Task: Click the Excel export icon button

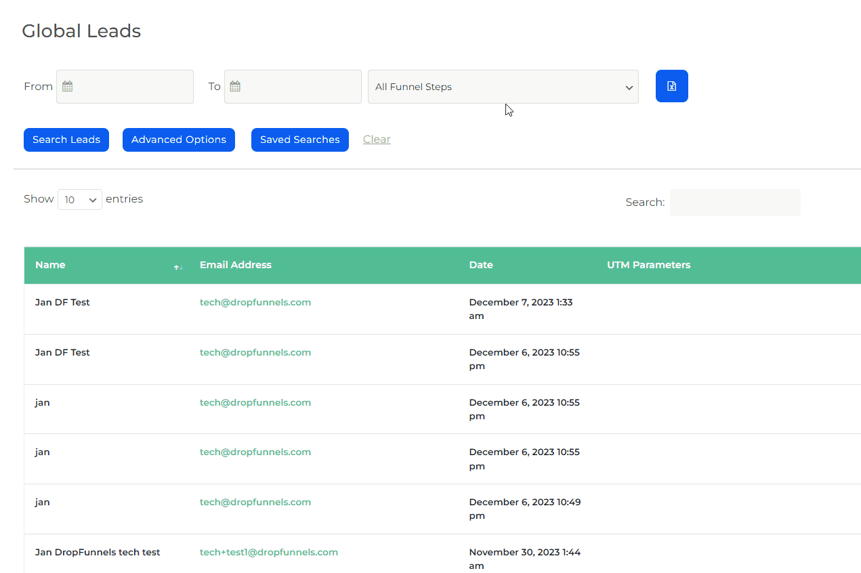Action: tap(671, 86)
